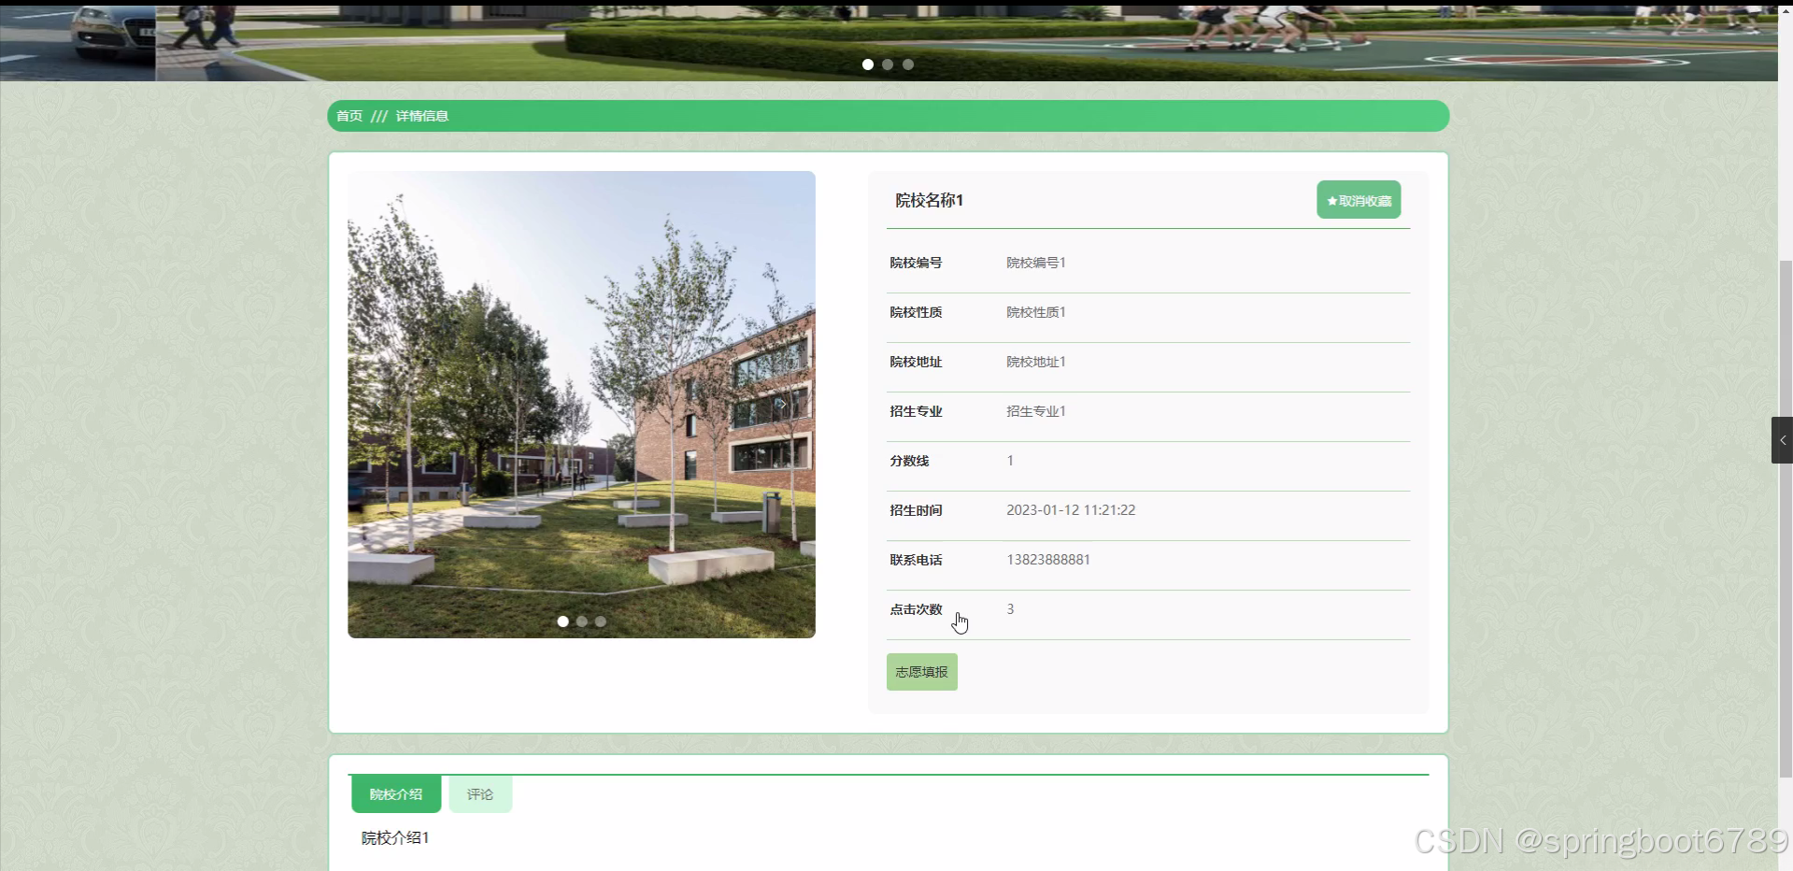Select first dot of top banner carousel
Viewport: 1793px width, 871px height.
click(x=868, y=64)
